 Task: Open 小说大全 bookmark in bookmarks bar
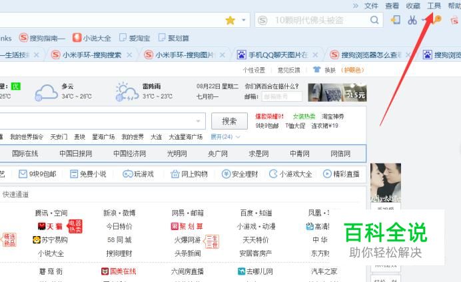click(92, 38)
